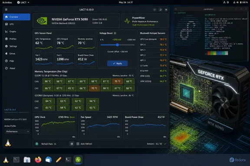
Task: Select the GPU sidebar icon
Action: click(7, 24)
